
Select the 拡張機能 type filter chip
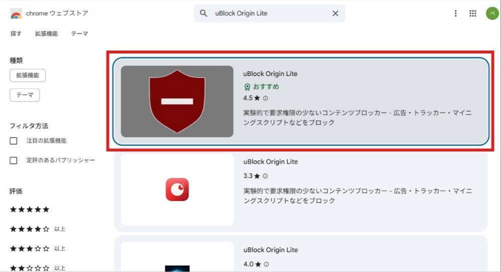click(28, 75)
